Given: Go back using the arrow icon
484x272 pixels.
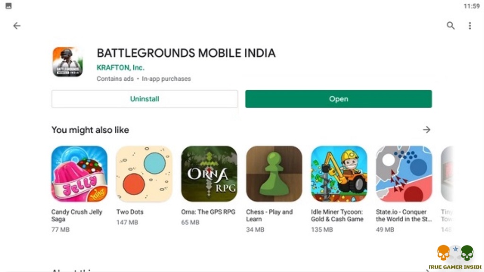Looking at the screenshot, I should (17, 25).
